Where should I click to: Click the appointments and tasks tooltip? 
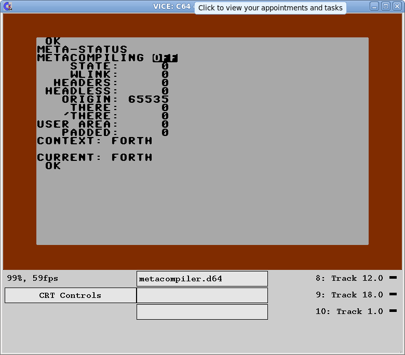point(270,8)
